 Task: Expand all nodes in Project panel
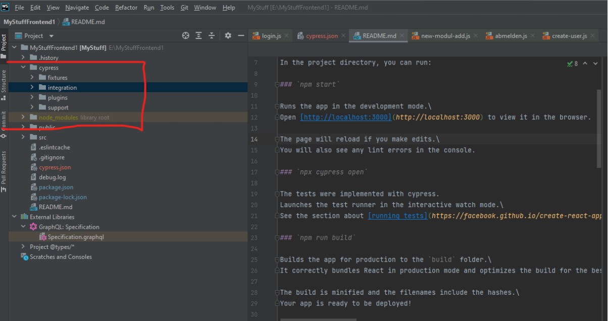(x=199, y=36)
